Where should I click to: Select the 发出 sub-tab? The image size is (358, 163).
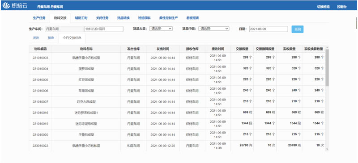coord(36,38)
